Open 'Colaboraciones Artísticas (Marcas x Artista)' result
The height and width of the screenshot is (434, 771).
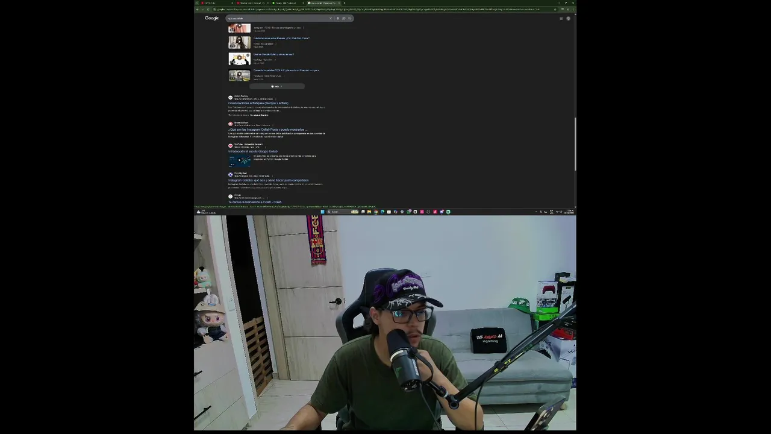coord(258,103)
